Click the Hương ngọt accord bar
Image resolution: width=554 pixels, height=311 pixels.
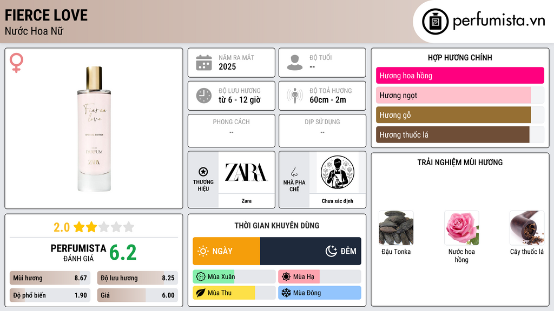[x=460, y=95]
